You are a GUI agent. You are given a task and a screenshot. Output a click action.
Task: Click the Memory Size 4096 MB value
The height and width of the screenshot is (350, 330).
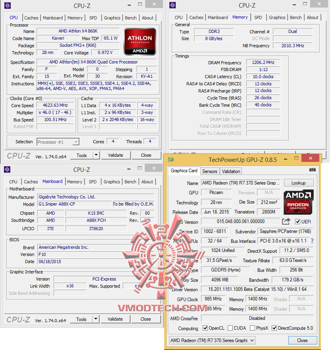point(220,280)
